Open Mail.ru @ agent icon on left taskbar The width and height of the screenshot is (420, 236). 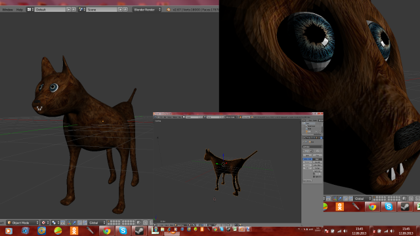41,231
